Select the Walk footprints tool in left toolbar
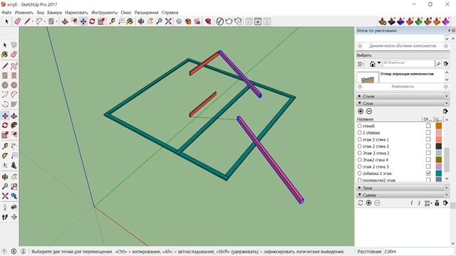 point(5,217)
